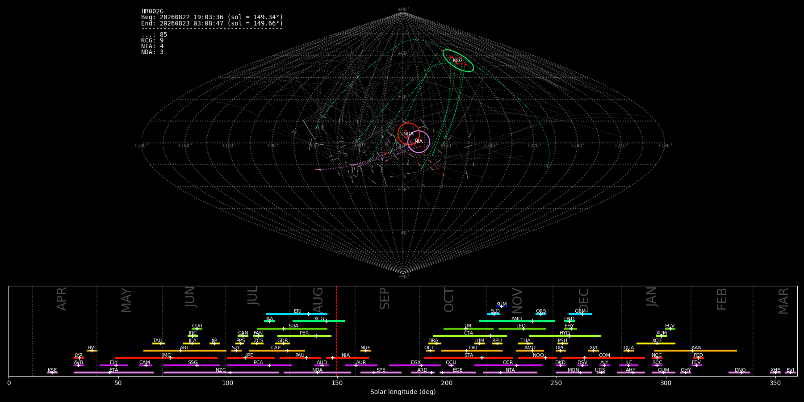Select the LYR shower bar
Screen dimensions: 804x402
(x=79, y=358)
